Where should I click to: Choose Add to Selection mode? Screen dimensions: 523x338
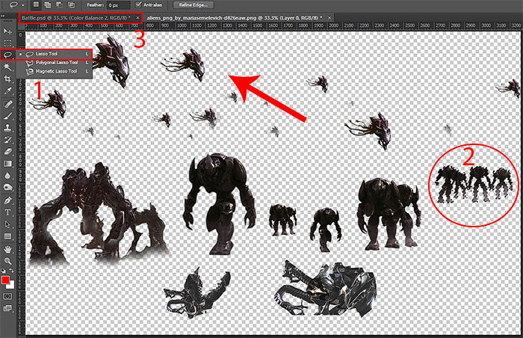48,4
